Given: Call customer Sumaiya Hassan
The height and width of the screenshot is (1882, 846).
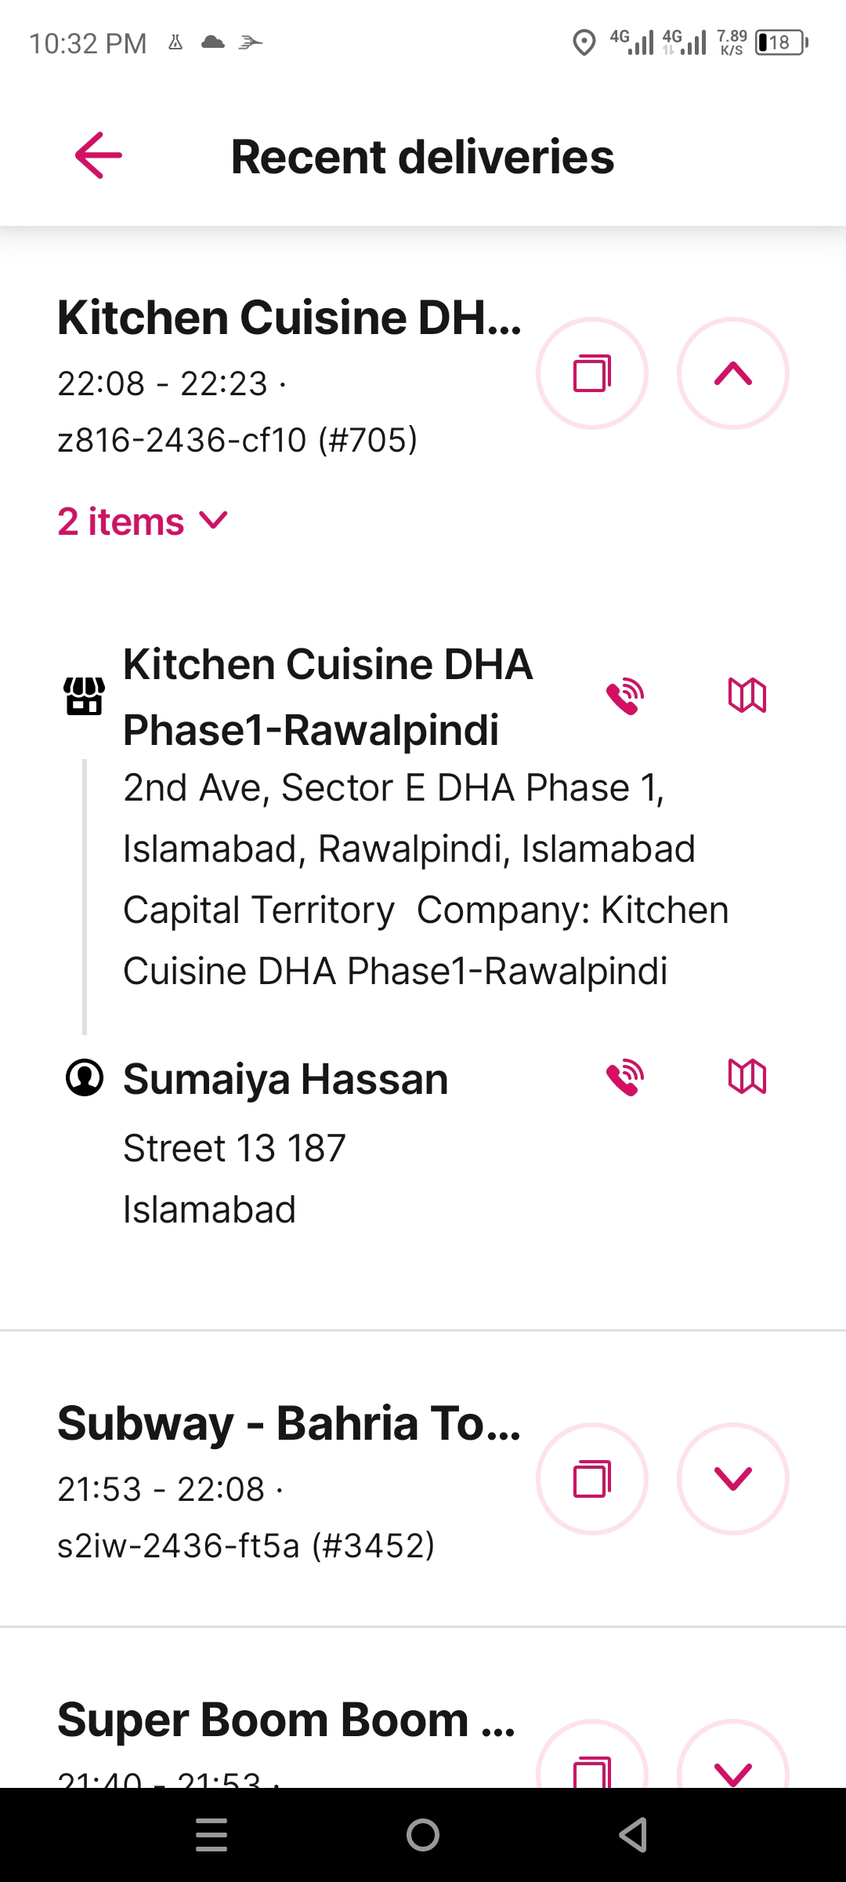Looking at the screenshot, I should click(x=625, y=1077).
